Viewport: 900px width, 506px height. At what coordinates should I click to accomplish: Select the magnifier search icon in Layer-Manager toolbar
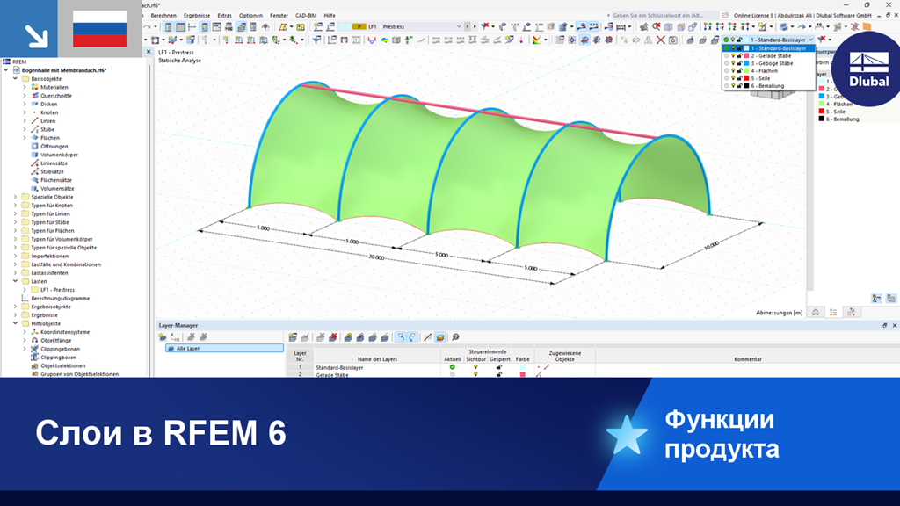point(454,337)
